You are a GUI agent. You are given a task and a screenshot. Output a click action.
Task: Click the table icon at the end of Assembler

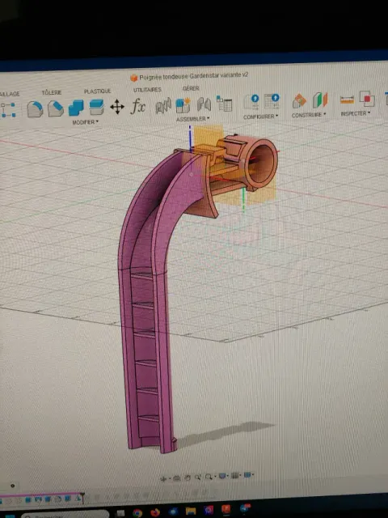pos(225,104)
